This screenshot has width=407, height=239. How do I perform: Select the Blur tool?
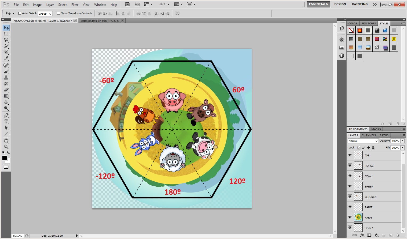click(x=6, y=102)
